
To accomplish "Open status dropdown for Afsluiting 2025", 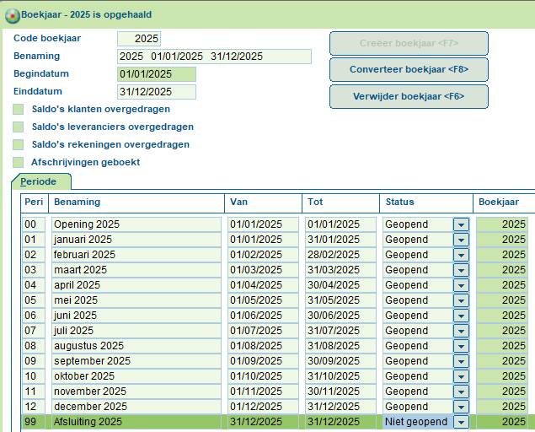I will (x=461, y=422).
